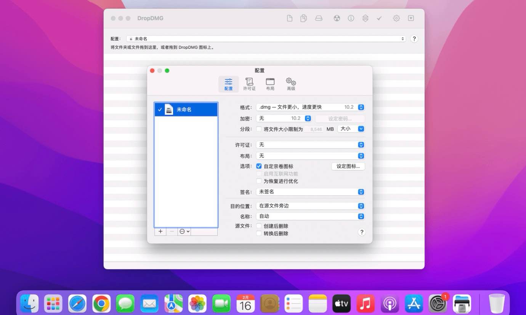This screenshot has width=526, height=315.
Task: Open the 格式 format dropdown
Action: pyautogui.click(x=310, y=107)
